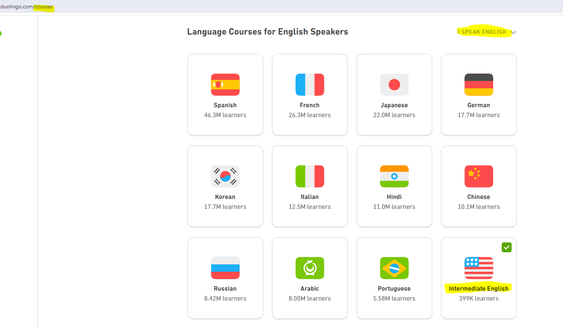Click the 46.3M learners text
The height and width of the screenshot is (328, 563).
click(225, 115)
